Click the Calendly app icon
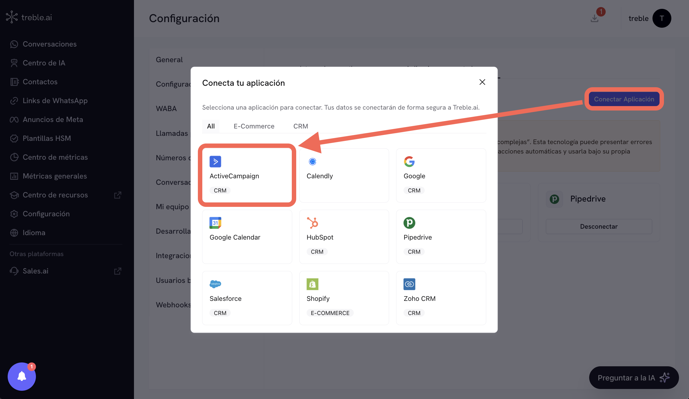Viewport: 689px width, 399px height. (312, 161)
